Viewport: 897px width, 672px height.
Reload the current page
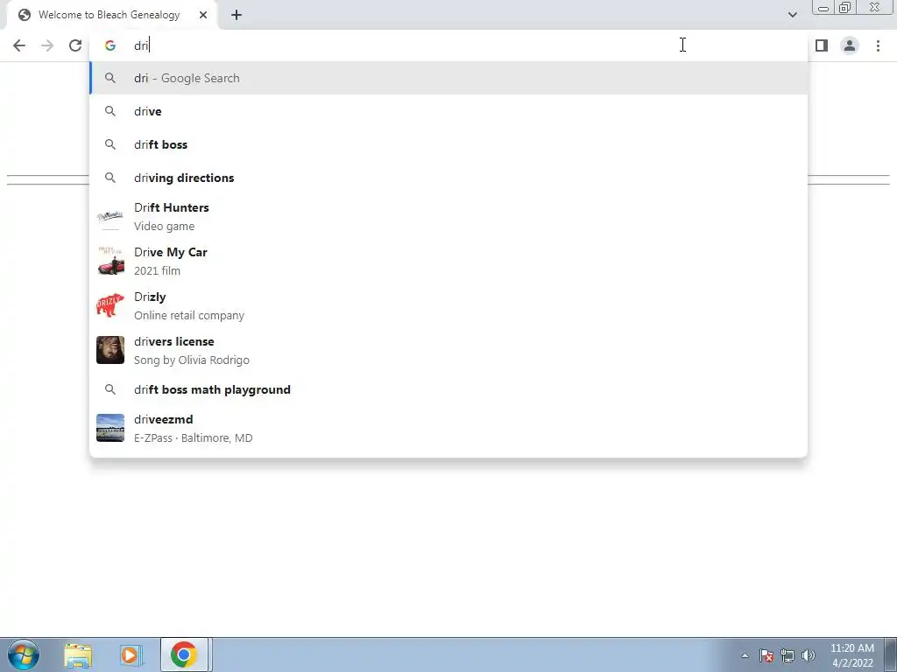[75, 45]
